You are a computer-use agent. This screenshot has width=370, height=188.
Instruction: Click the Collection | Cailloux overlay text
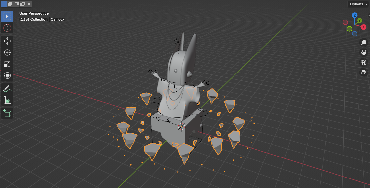tap(42, 20)
